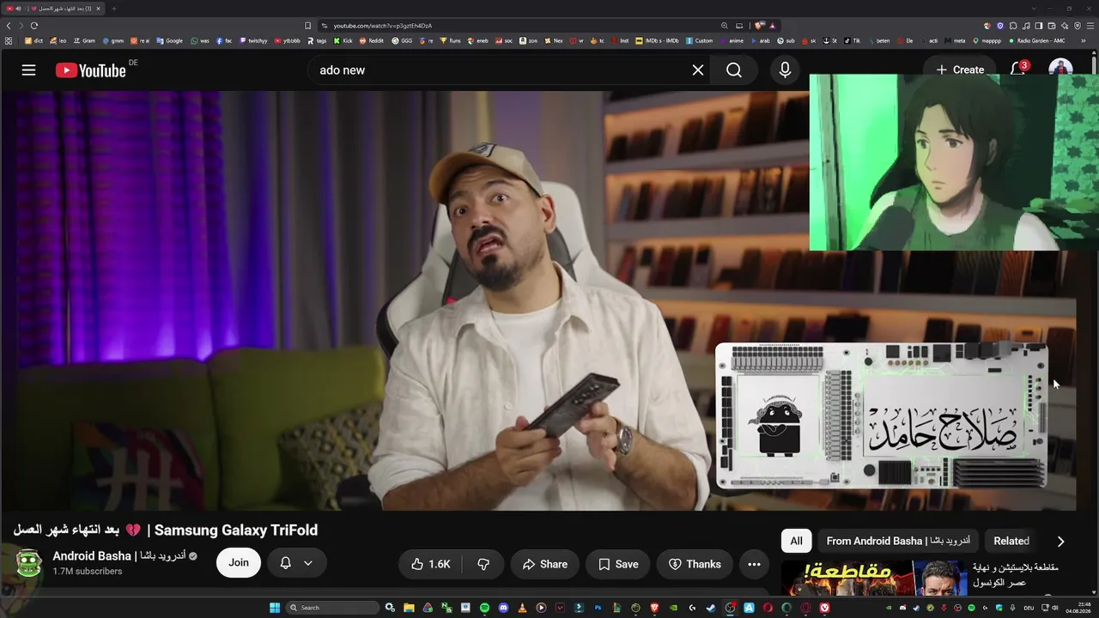This screenshot has width=1099, height=618.
Task: Start voice search with the microphone
Action: coord(785,70)
